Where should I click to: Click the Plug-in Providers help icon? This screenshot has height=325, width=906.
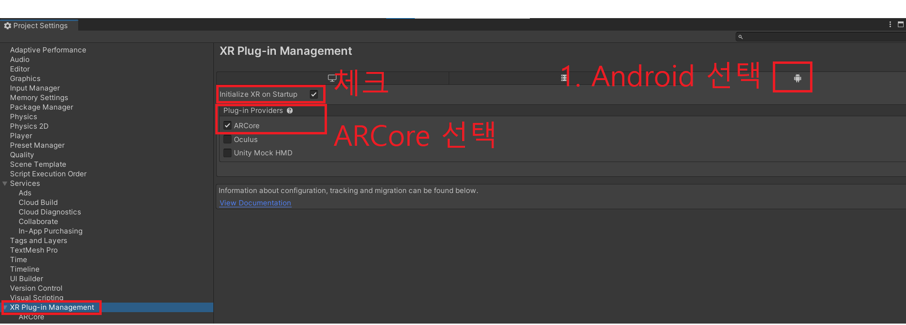(290, 111)
